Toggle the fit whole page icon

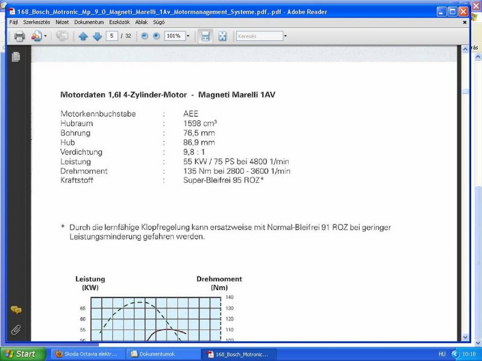[222, 36]
